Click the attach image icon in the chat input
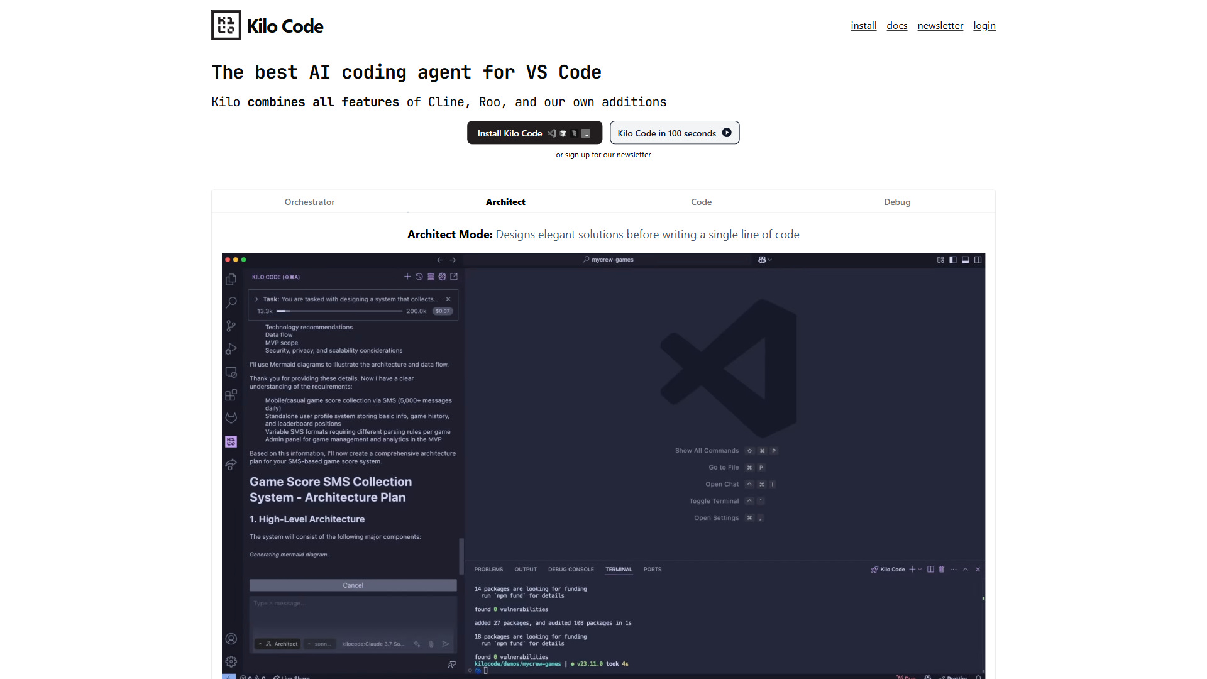This screenshot has height=679, width=1207. (431, 644)
